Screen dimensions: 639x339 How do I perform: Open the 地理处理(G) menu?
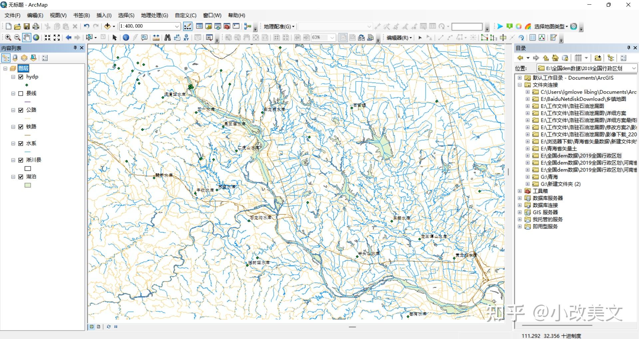[155, 15]
